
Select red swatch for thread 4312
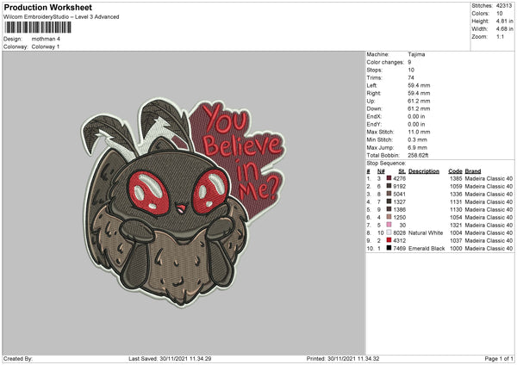(x=389, y=240)
